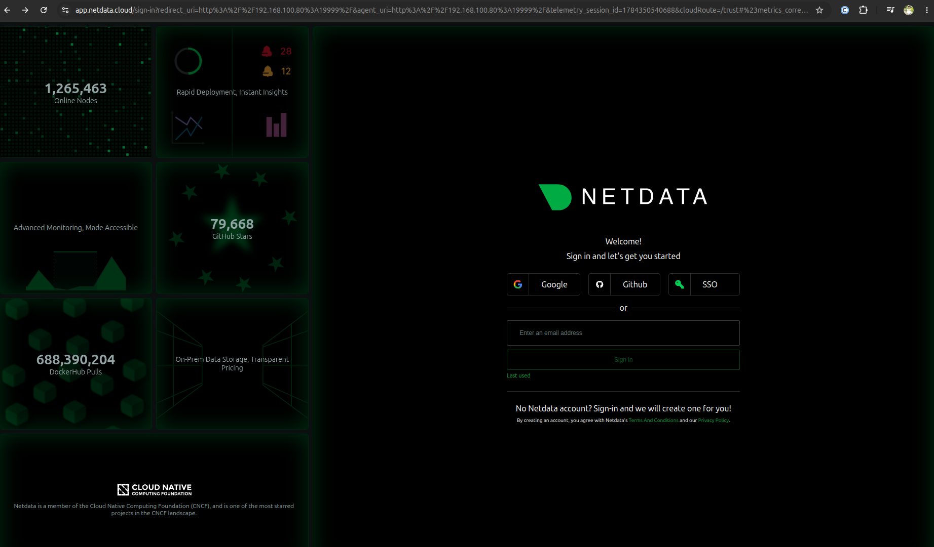The image size is (934, 547).
Task: Click the address bar URL
Action: 441,10
